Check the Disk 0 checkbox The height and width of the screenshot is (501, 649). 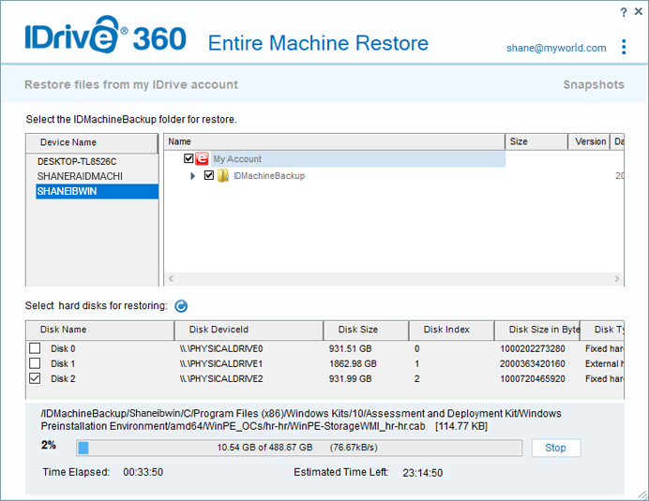coord(35,348)
